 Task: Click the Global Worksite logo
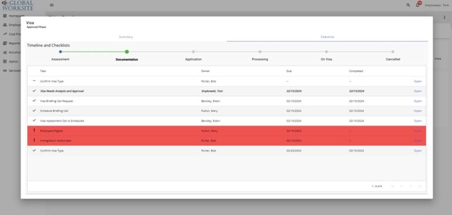click(x=18, y=5)
